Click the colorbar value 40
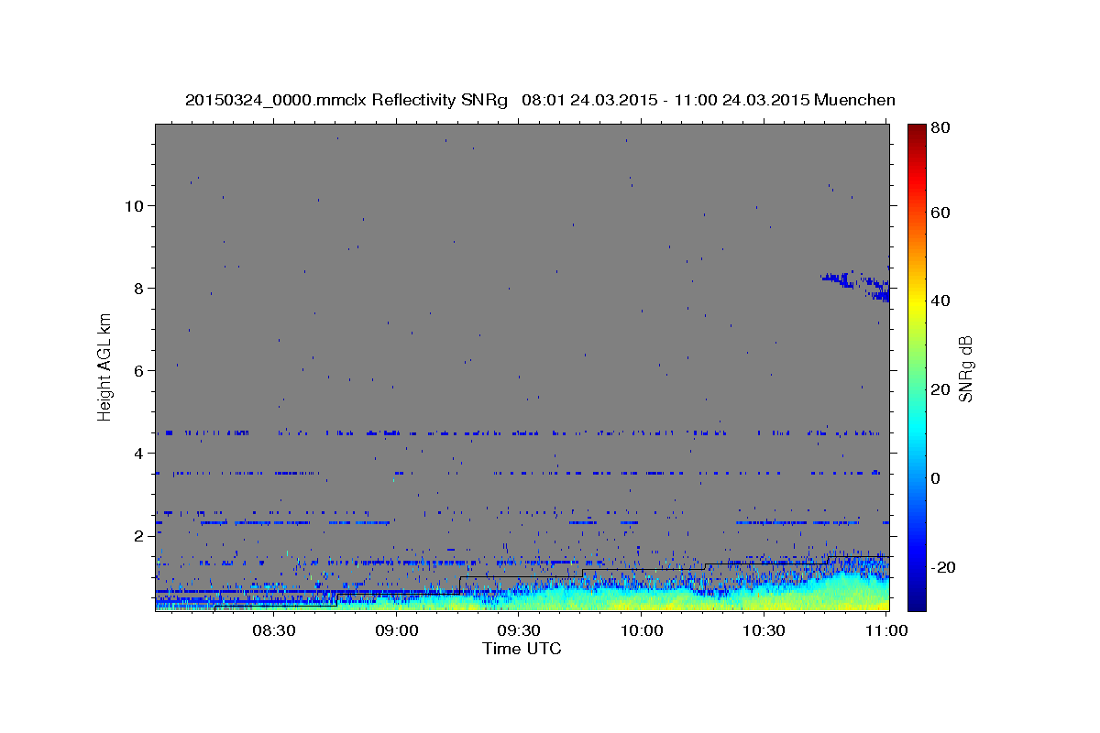The image size is (1100, 733). [x=941, y=301]
